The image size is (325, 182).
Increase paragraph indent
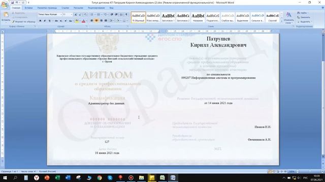pos(116,15)
